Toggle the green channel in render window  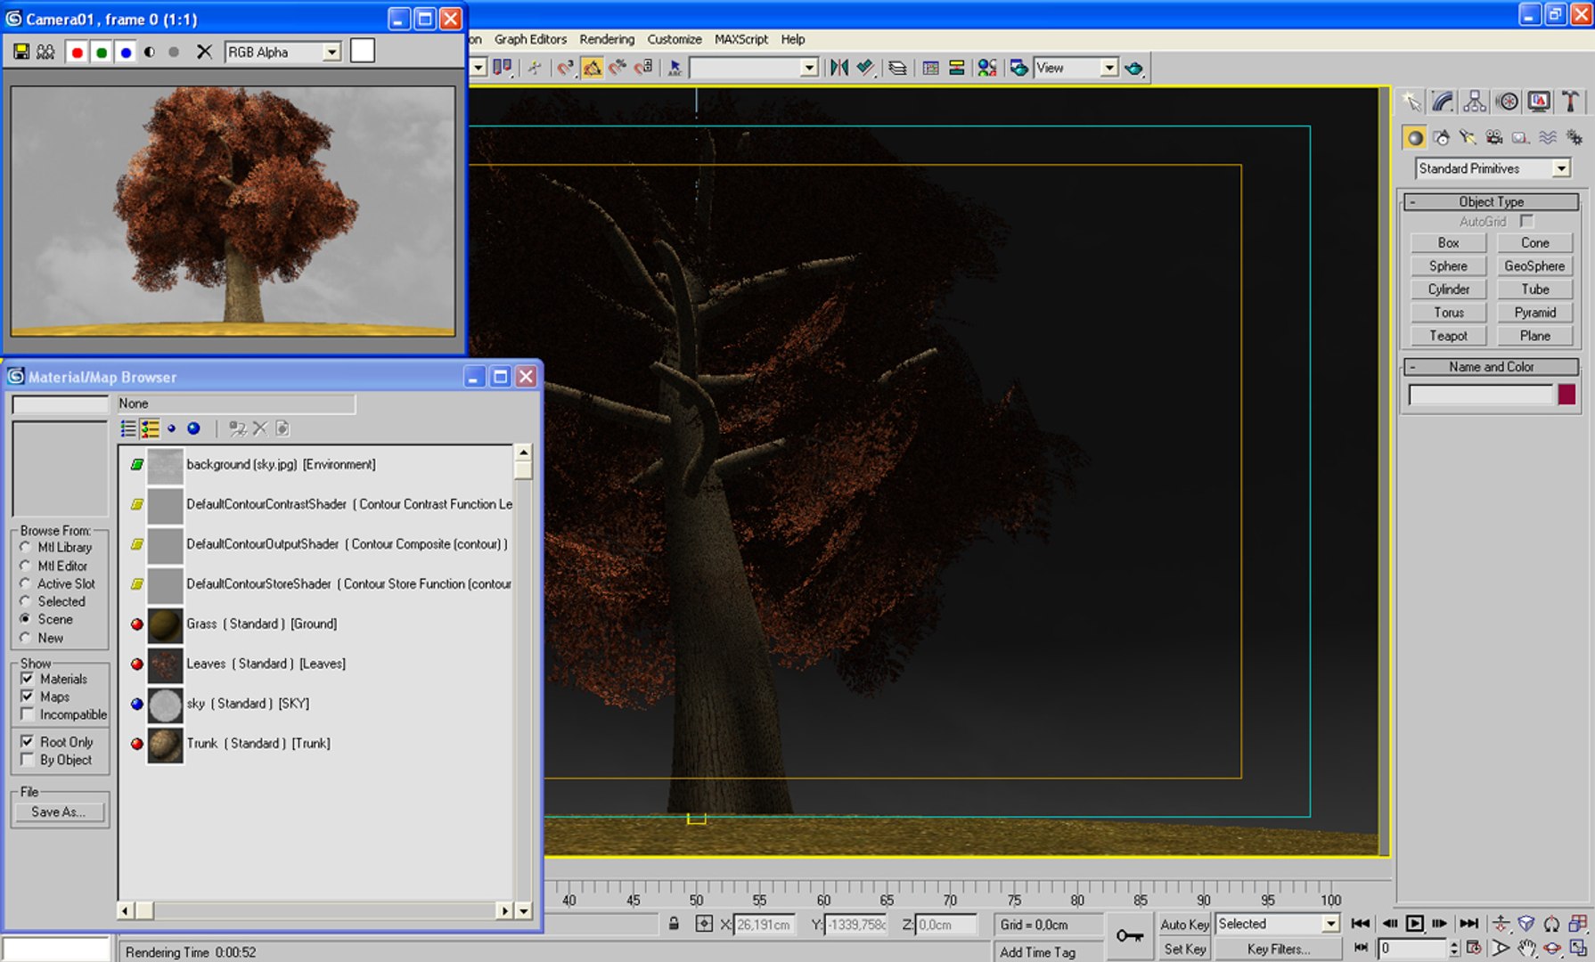coord(102,53)
